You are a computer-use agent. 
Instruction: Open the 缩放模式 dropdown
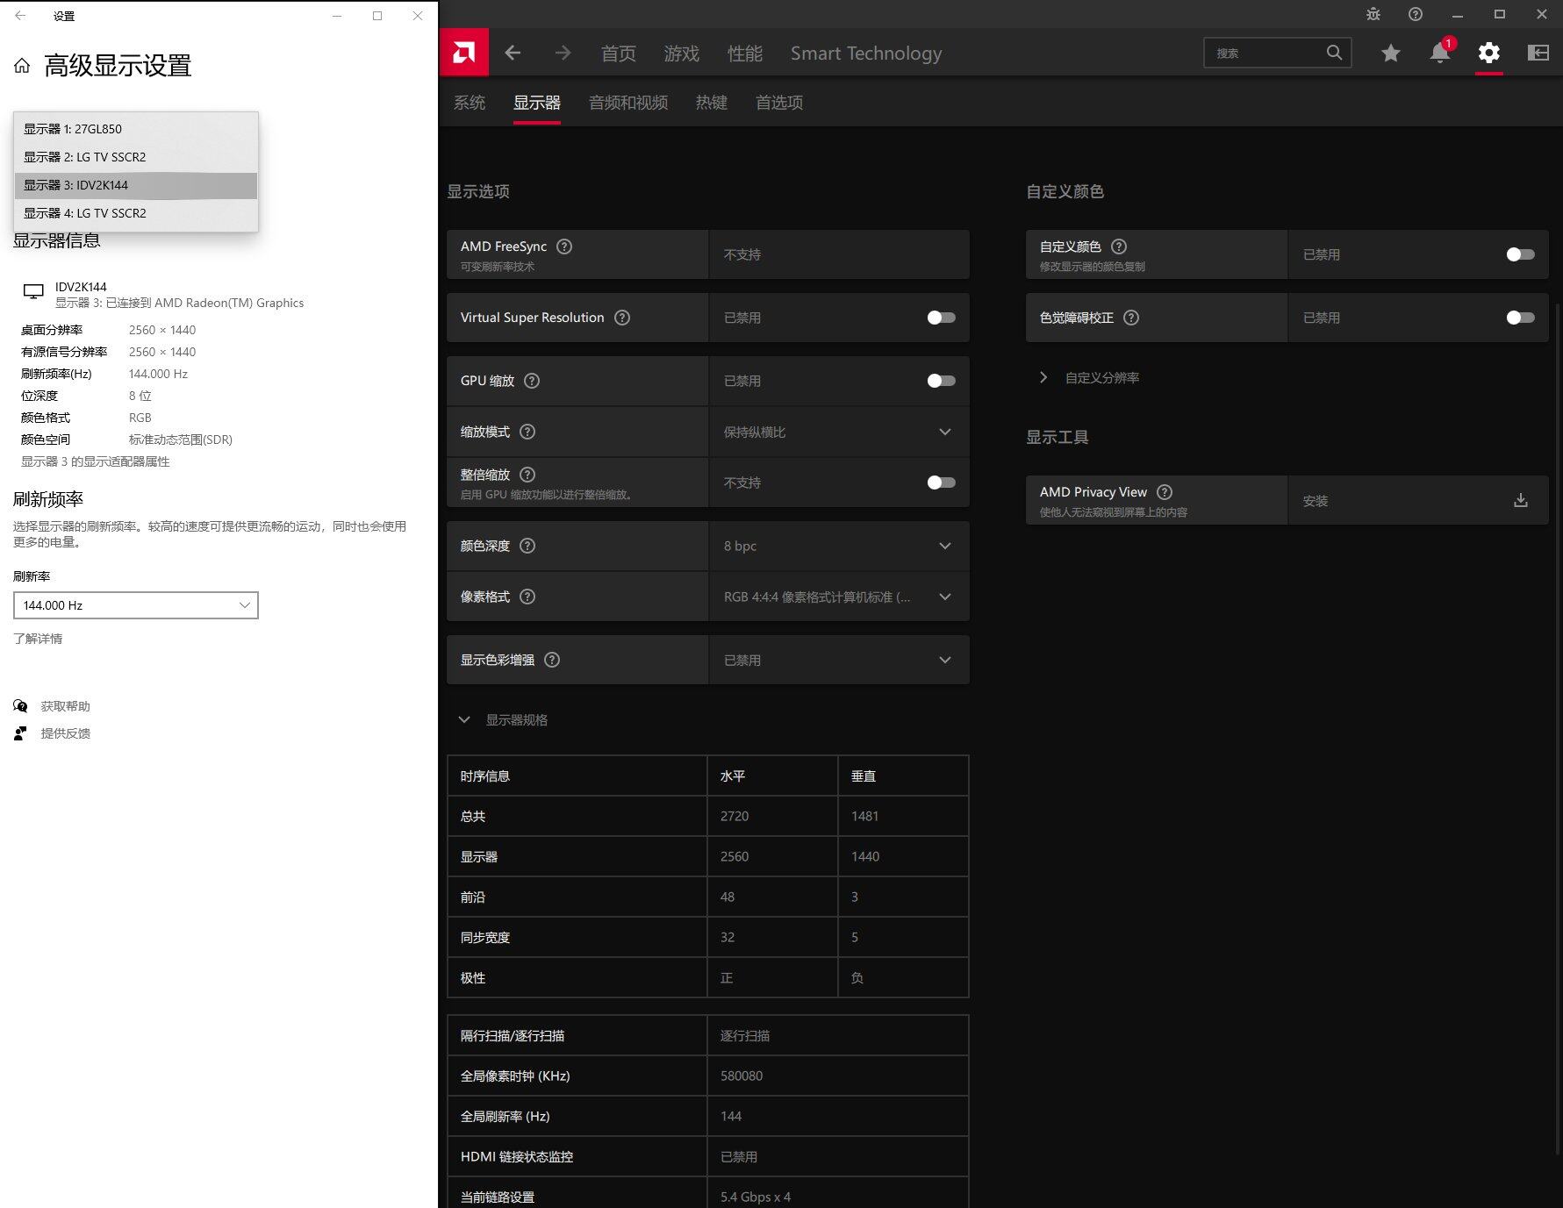(x=839, y=432)
